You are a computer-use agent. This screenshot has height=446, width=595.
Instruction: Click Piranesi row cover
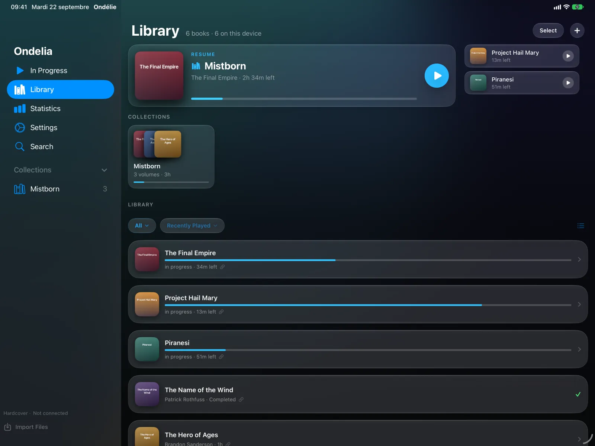[x=147, y=349]
